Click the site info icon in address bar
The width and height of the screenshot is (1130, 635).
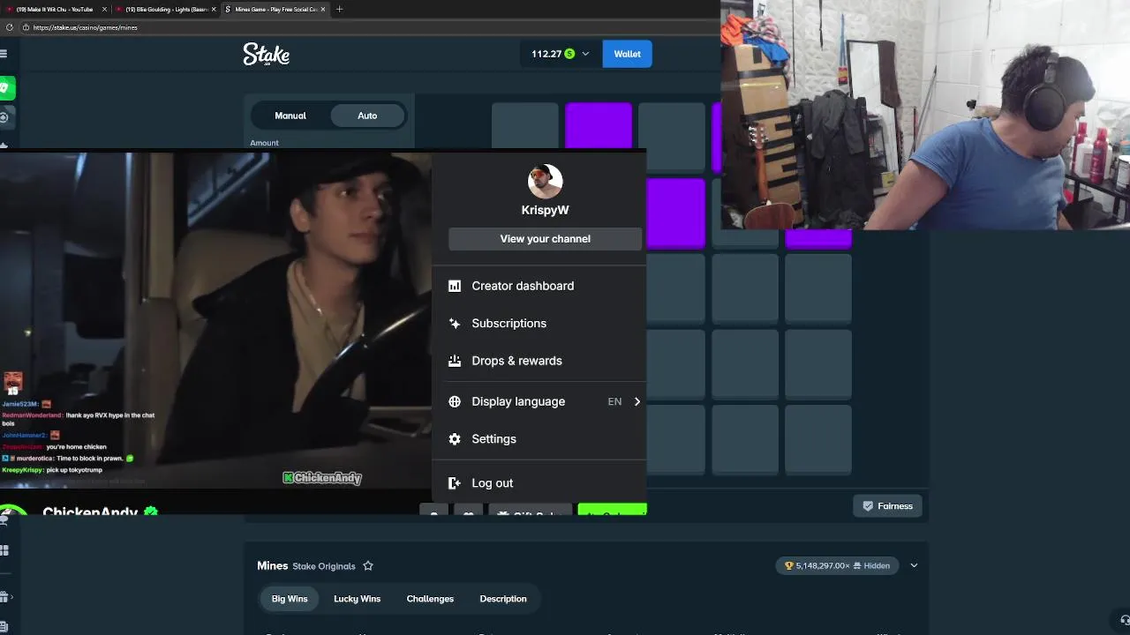click(x=26, y=27)
